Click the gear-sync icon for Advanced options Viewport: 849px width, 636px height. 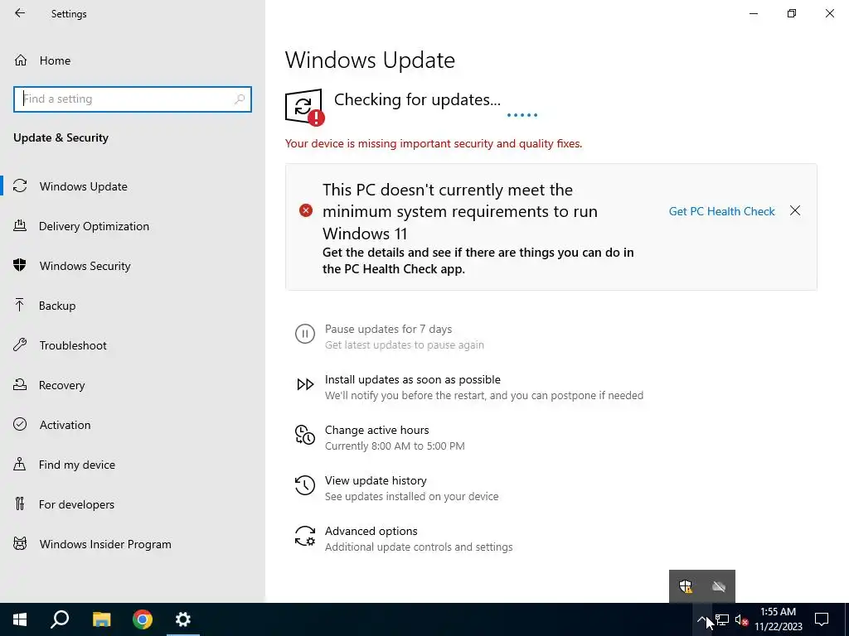pyautogui.click(x=305, y=536)
